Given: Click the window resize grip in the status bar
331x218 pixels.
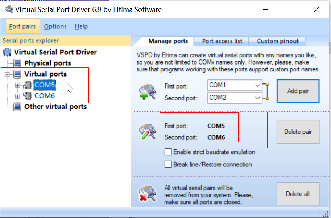Looking at the screenshot, I should click(x=325, y=214).
